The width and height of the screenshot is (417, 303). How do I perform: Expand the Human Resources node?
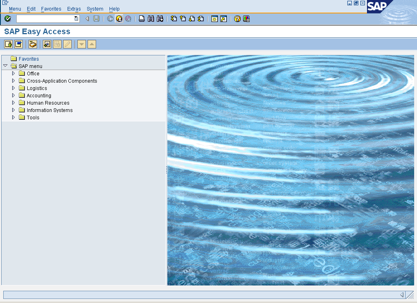coord(13,102)
